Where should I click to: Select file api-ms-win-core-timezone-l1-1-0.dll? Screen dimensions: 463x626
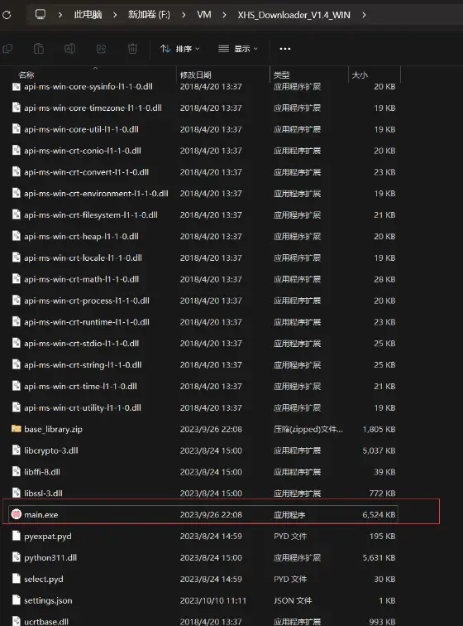tap(93, 108)
